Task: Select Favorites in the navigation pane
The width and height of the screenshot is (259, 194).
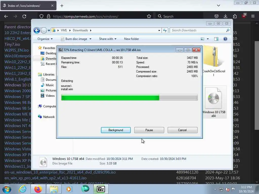Action: click(x=47, y=48)
